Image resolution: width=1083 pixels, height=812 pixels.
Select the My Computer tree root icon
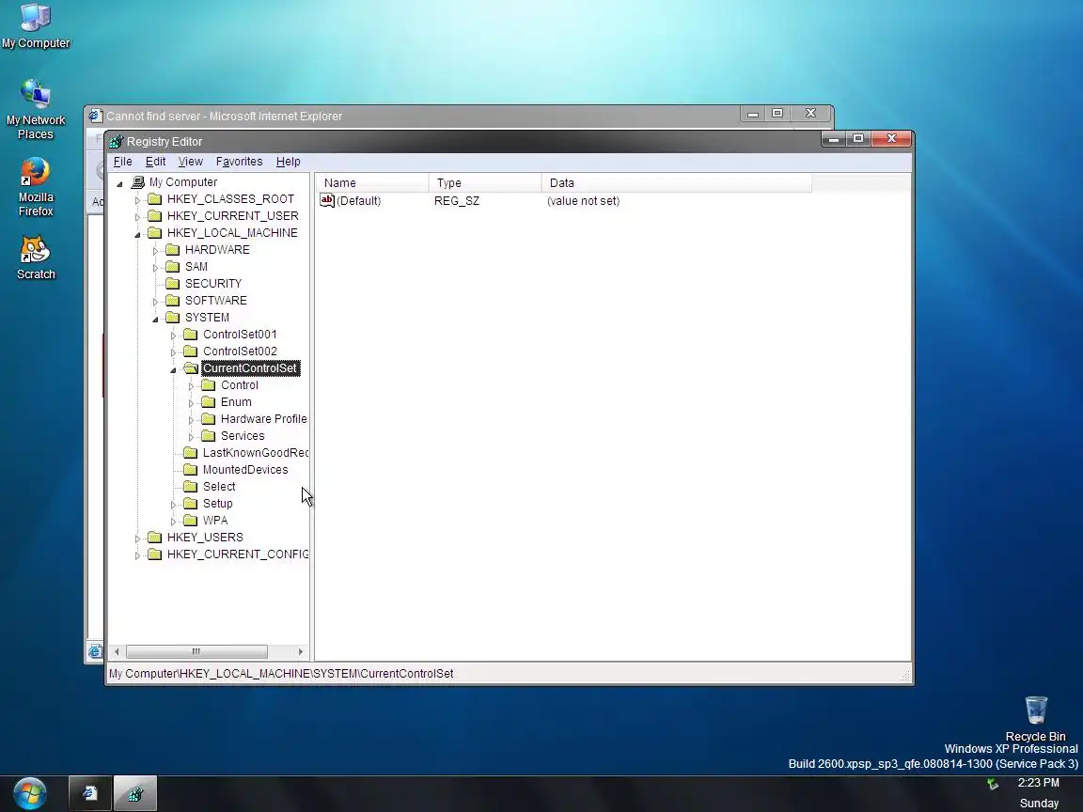point(137,182)
